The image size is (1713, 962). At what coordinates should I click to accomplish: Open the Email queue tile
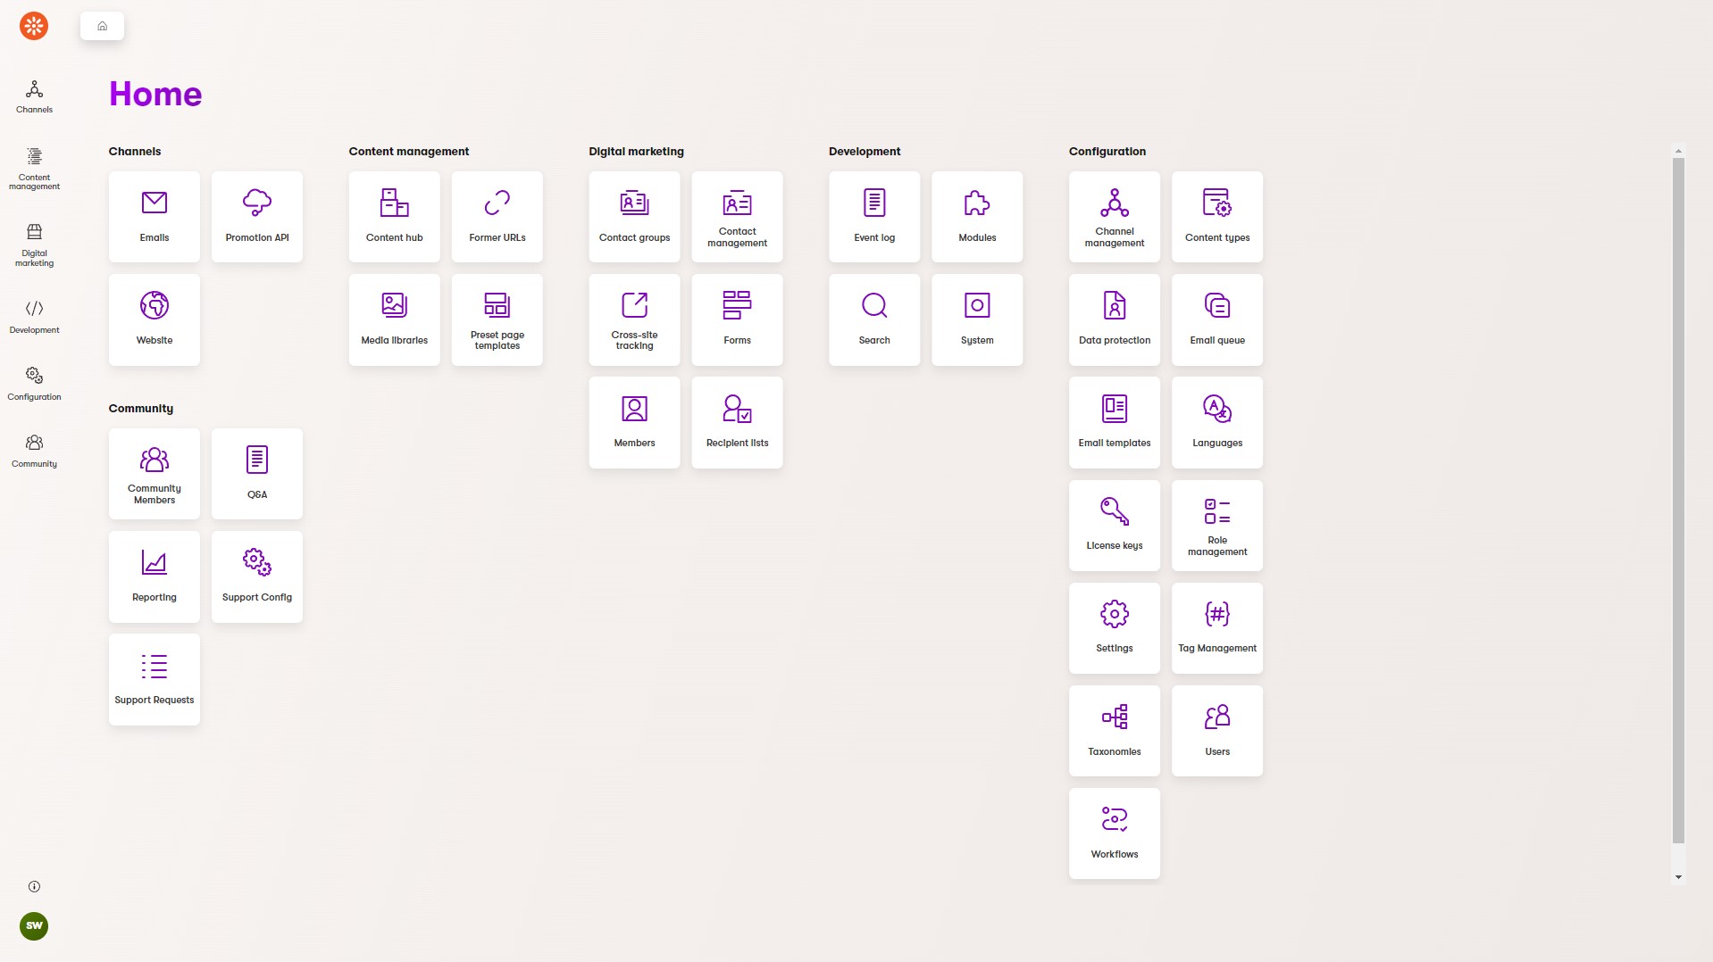click(1217, 319)
